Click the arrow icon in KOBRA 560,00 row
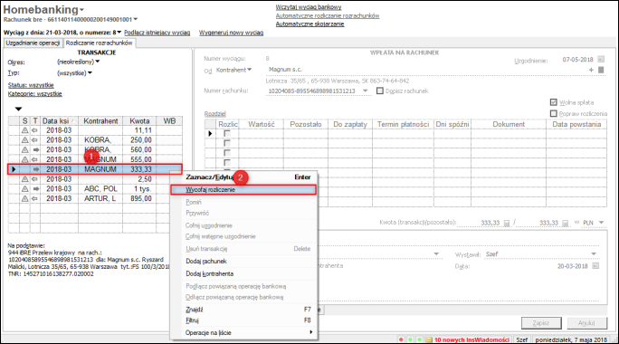 [35, 149]
